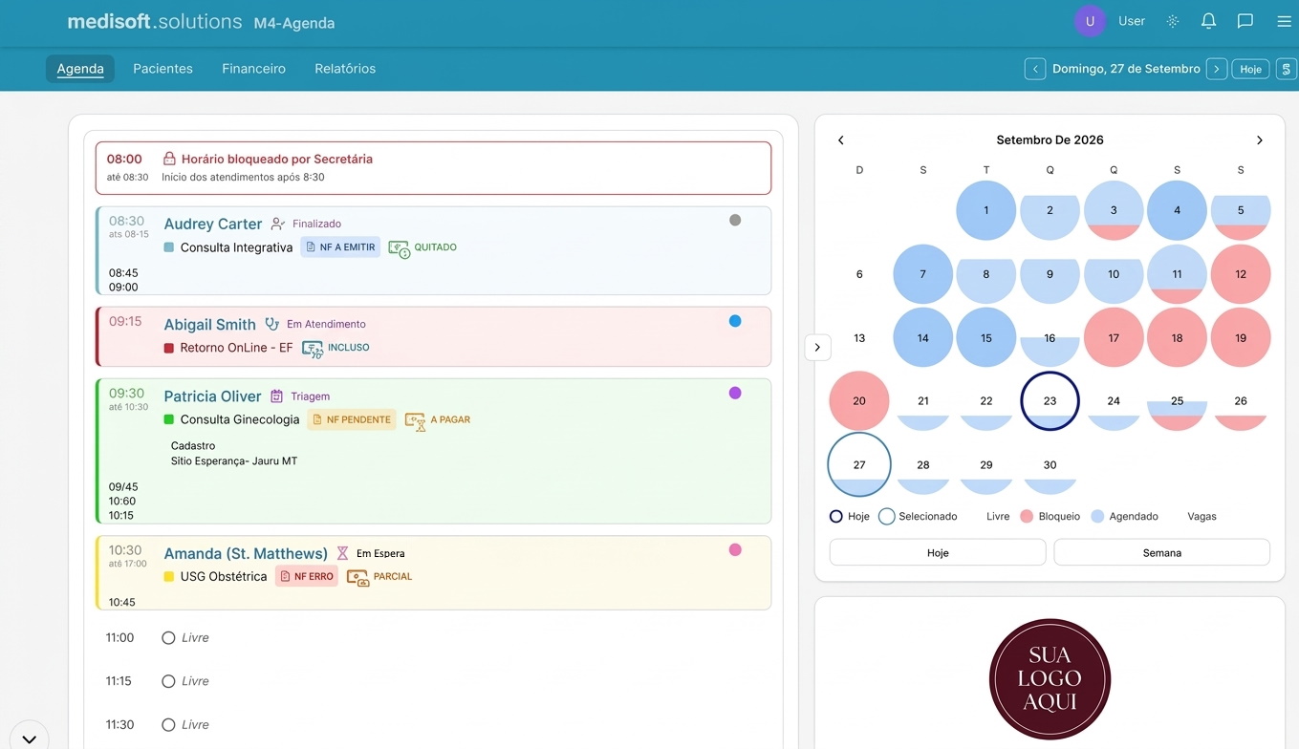Click Patricia Oliver's Triagem clipboard icon

[277, 396]
